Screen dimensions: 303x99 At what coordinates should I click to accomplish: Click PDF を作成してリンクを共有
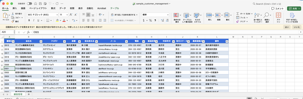click(x=292, y=18)
